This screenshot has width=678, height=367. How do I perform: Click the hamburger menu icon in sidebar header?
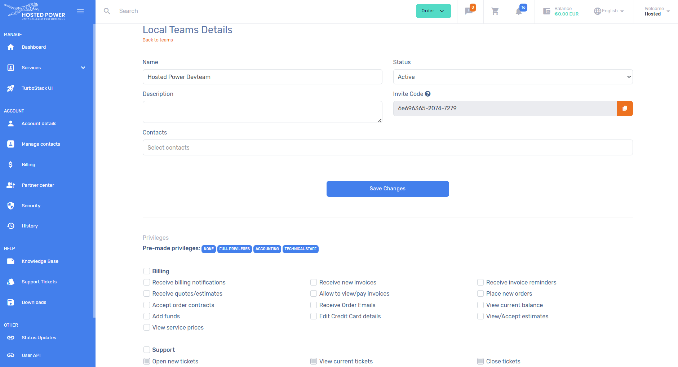80,11
